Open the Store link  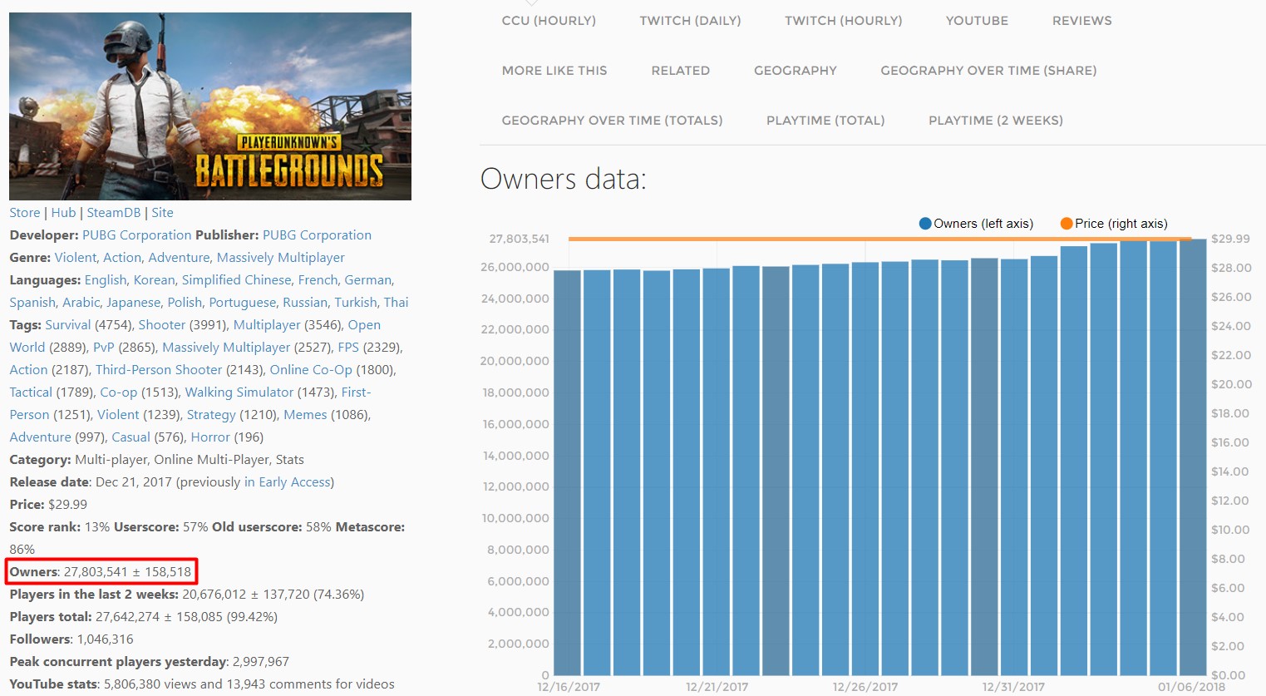click(x=25, y=213)
